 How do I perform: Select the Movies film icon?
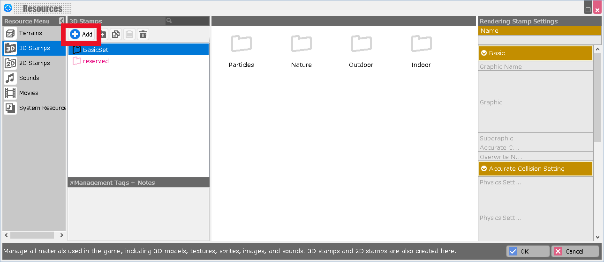(x=10, y=93)
